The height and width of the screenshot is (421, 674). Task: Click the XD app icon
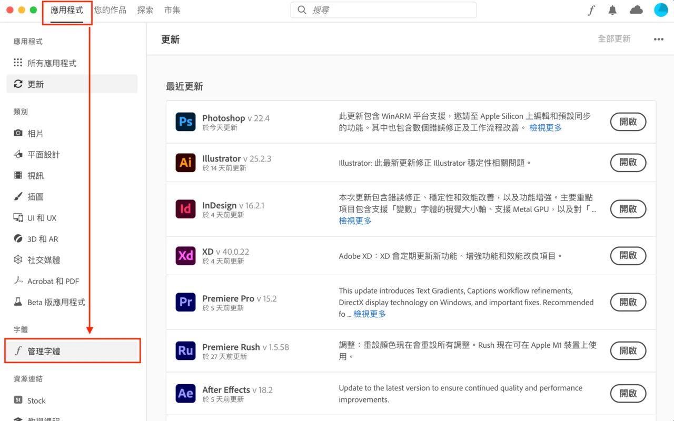pyautogui.click(x=185, y=256)
